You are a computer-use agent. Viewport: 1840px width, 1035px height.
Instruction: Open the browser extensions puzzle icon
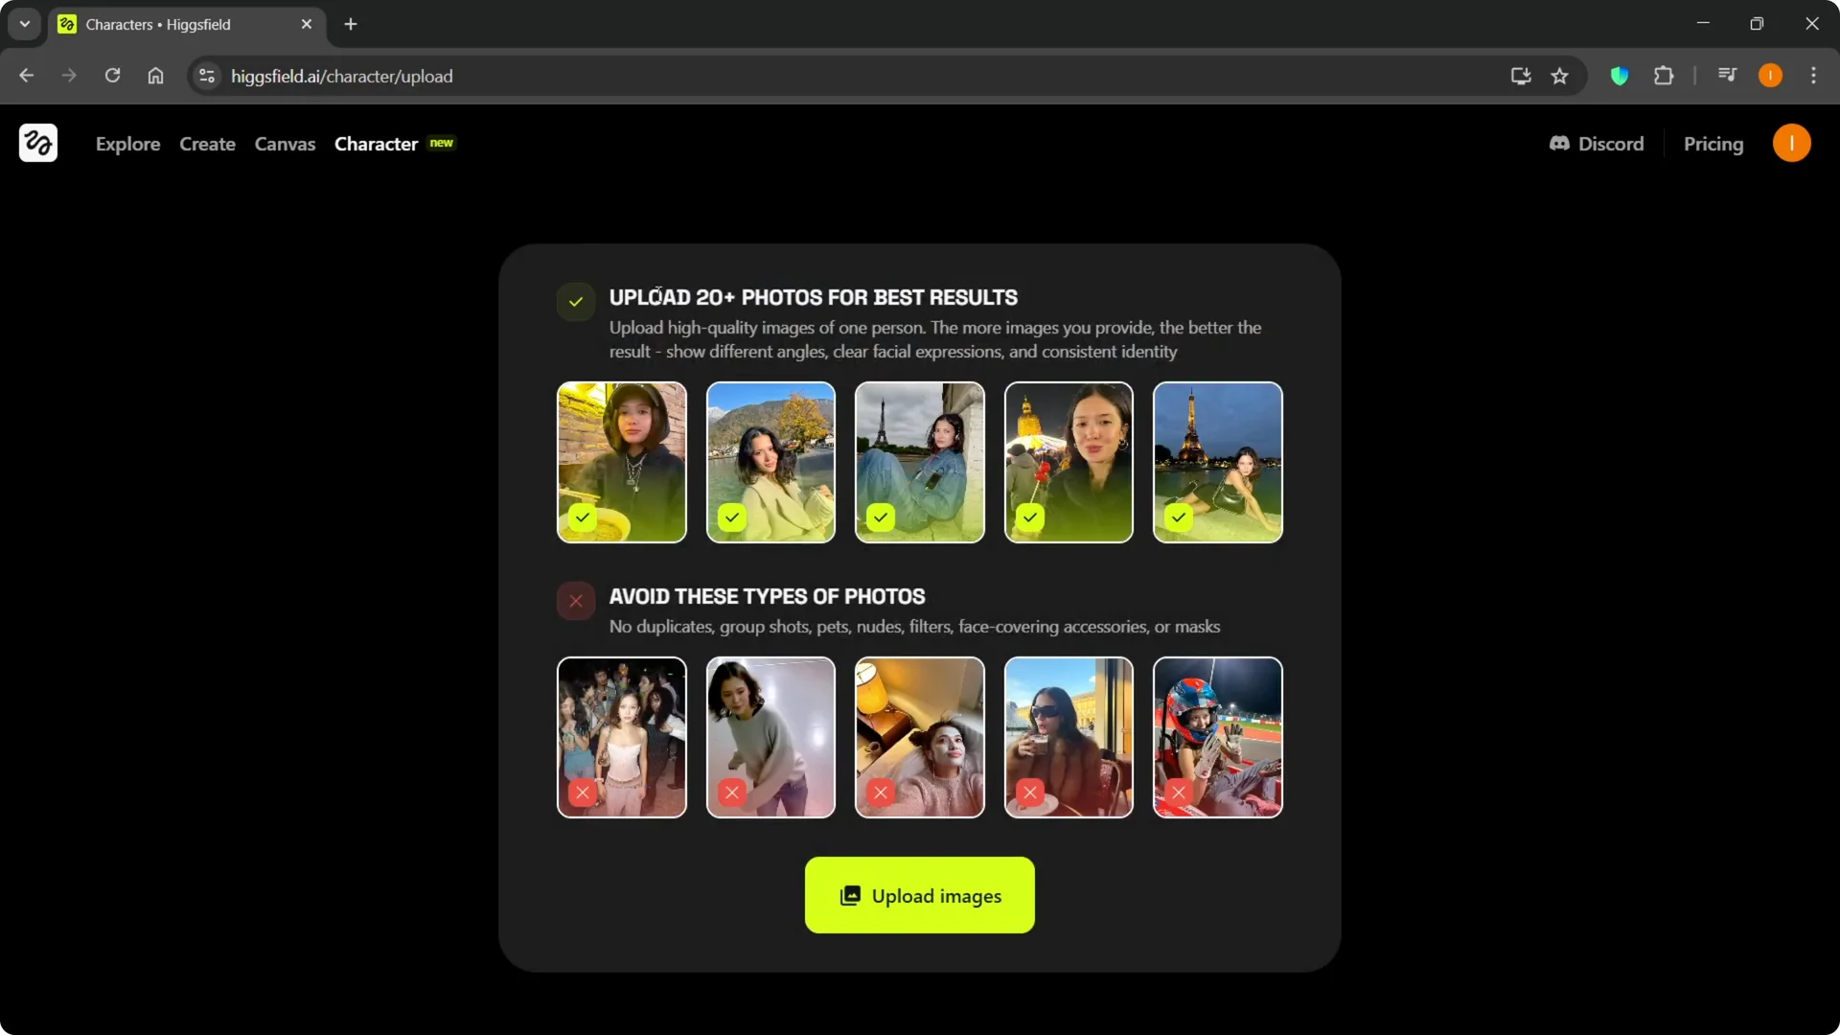point(1665,76)
